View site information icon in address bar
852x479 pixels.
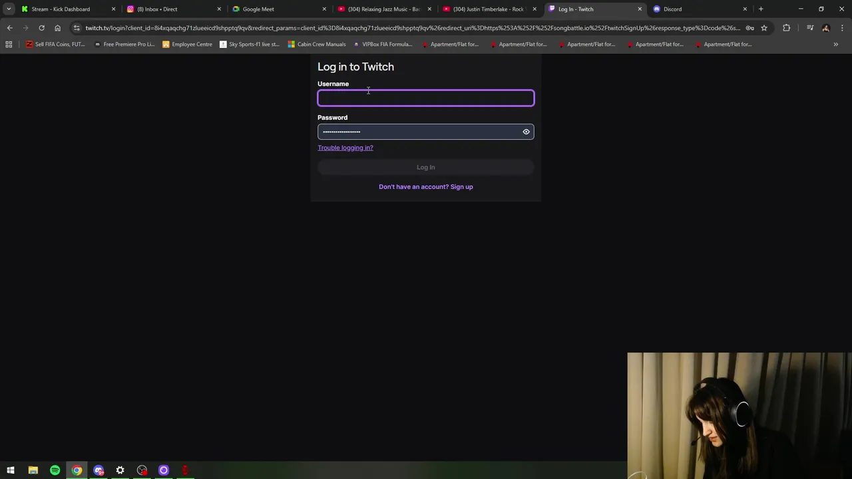tap(77, 28)
